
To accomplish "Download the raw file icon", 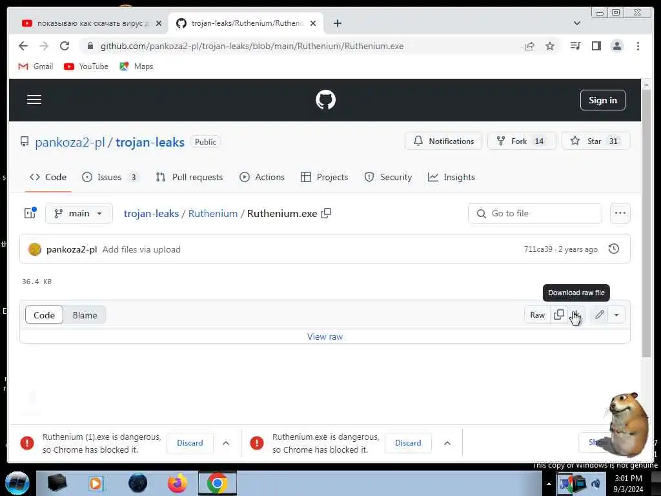I will click(x=575, y=315).
